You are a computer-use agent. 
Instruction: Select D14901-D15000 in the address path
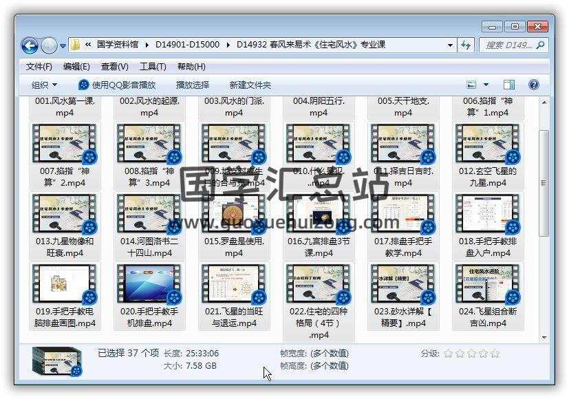tap(187, 45)
